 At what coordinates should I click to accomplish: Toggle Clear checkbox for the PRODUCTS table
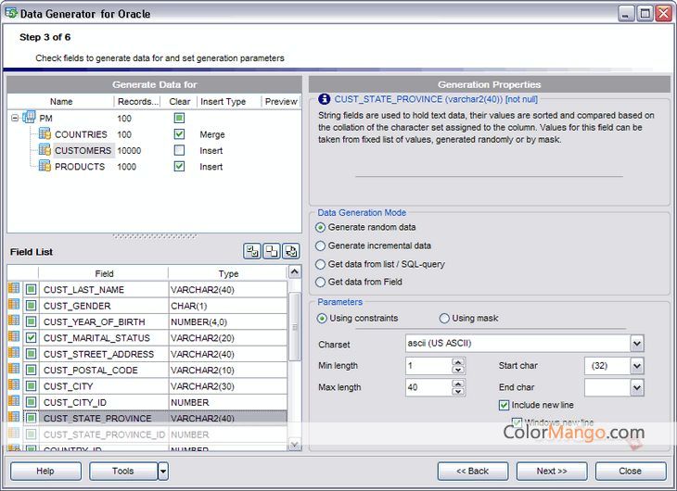coord(179,166)
